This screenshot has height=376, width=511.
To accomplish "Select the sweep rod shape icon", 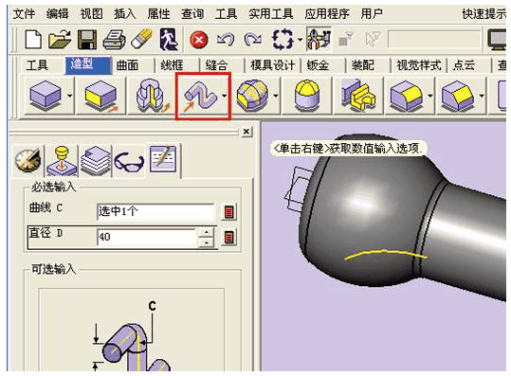I will (200, 97).
